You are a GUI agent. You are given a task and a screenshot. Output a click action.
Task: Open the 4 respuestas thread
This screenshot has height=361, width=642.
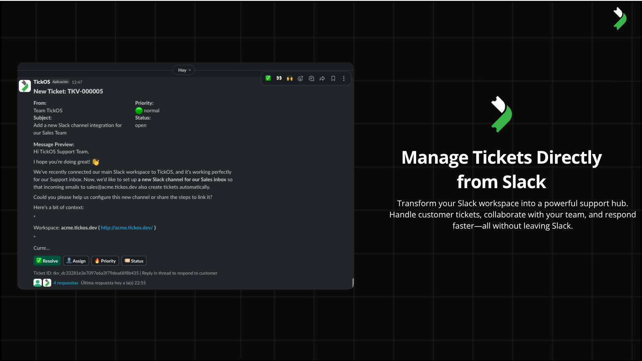click(66, 282)
